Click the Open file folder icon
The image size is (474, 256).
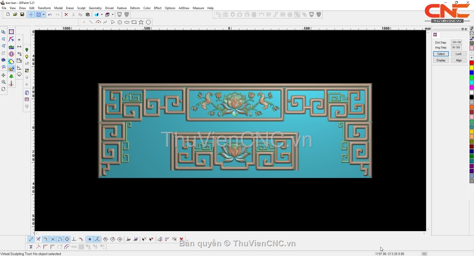pos(15,15)
